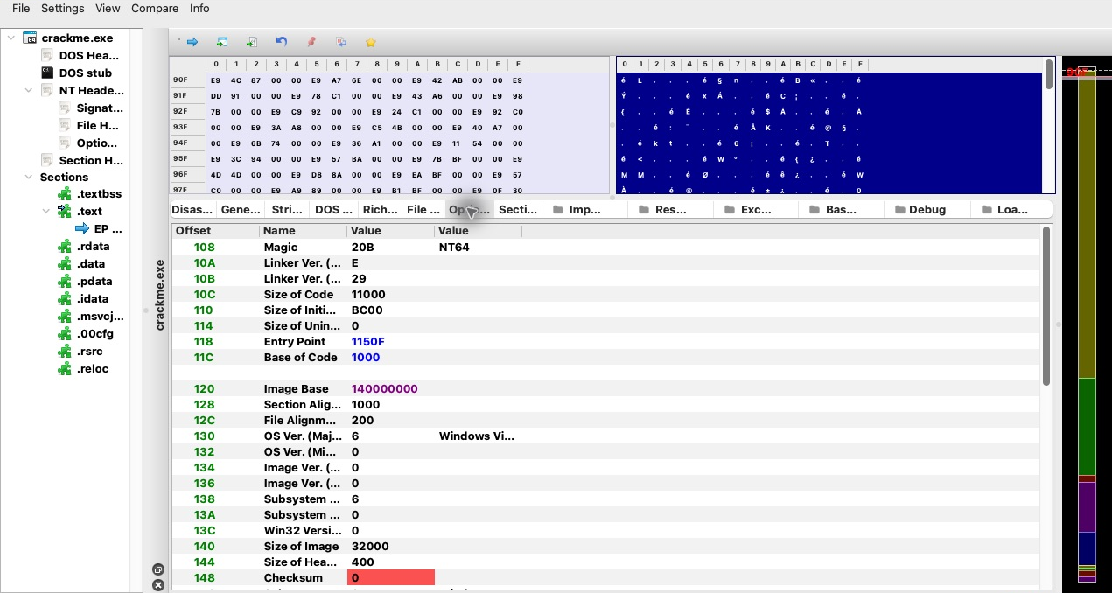Image resolution: width=1112 pixels, height=593 pixels.
Task: Collapse the crackme.exe tree root
Action: (x=10, y=38)
